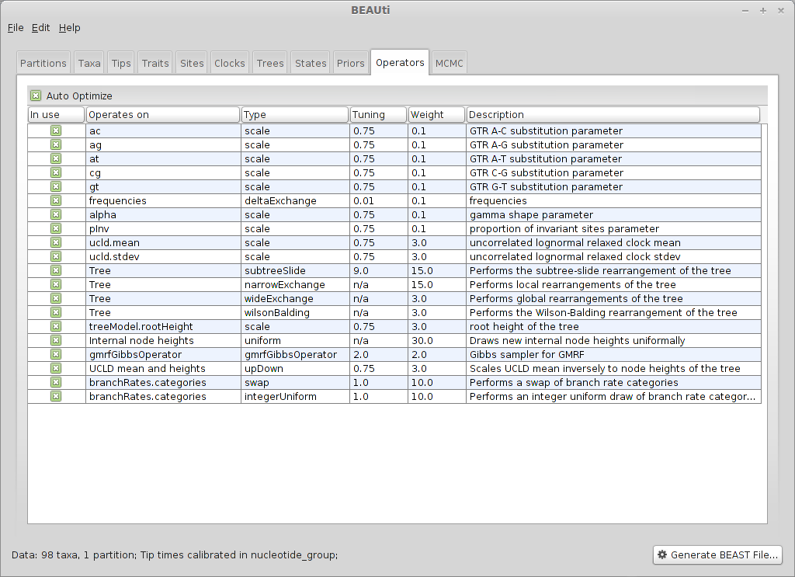The width and height of the screenshot is (795, 577).
Task: Click the Tuning column header
Action: tap(379, 115)
